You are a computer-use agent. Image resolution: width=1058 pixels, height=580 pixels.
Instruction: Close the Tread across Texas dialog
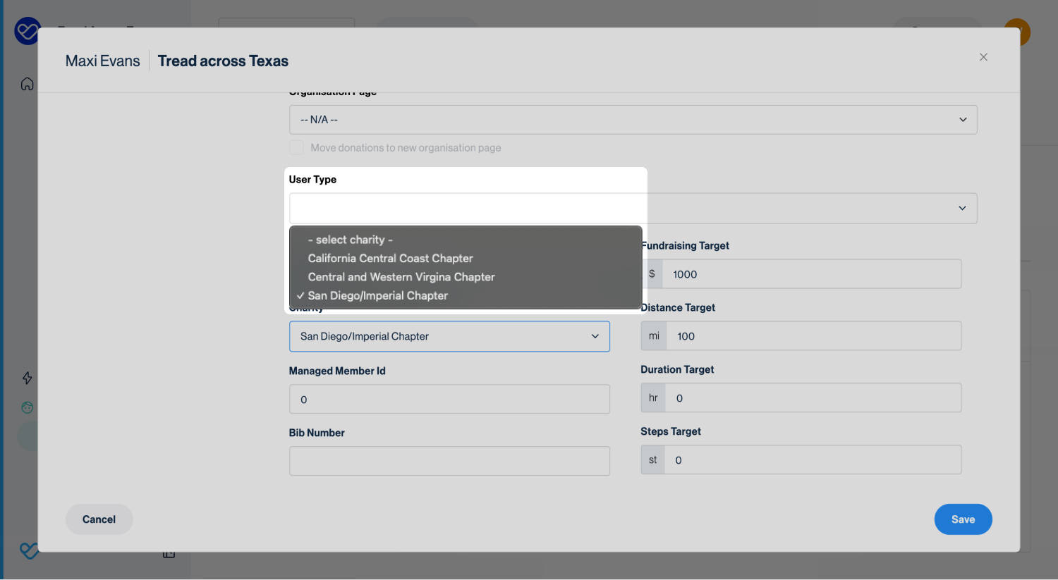pos(983,57)
